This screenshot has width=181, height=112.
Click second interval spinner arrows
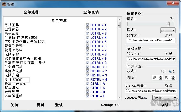point(173,77)
